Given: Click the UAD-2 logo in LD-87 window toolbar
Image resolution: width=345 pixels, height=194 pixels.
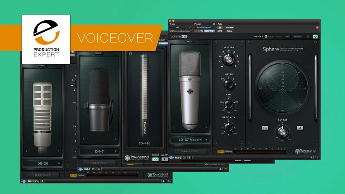Looking at the screenshot, I should (171, 157).
